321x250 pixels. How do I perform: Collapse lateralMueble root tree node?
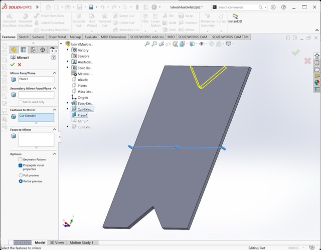(61, 44)
